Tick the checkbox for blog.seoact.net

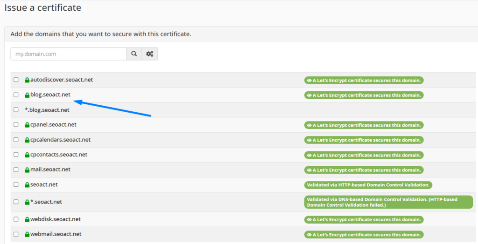(16, 95)
